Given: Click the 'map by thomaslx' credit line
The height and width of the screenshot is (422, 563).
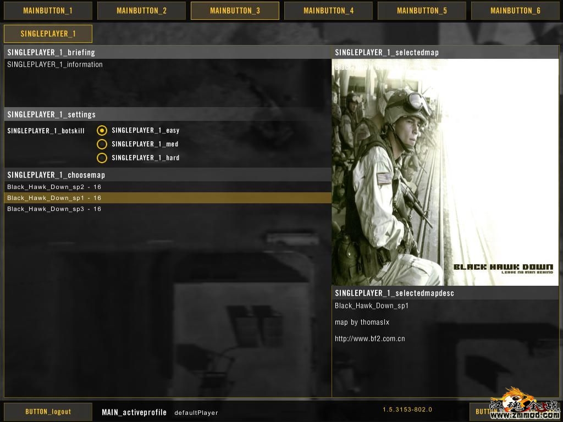Looking at the screenshot, I should (x=362, y=322).
